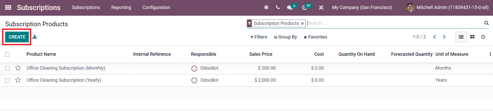Remove the Subscription Products filter facet
Image resolution: width=493 pixels, height=111 pixels.
click(303, 23)
